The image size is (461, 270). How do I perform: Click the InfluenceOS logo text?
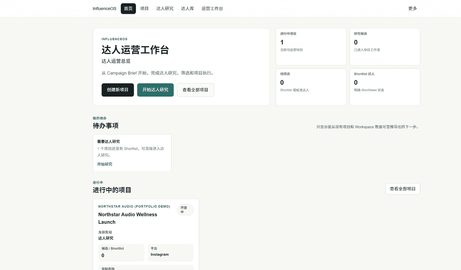(x=104, y=9)
